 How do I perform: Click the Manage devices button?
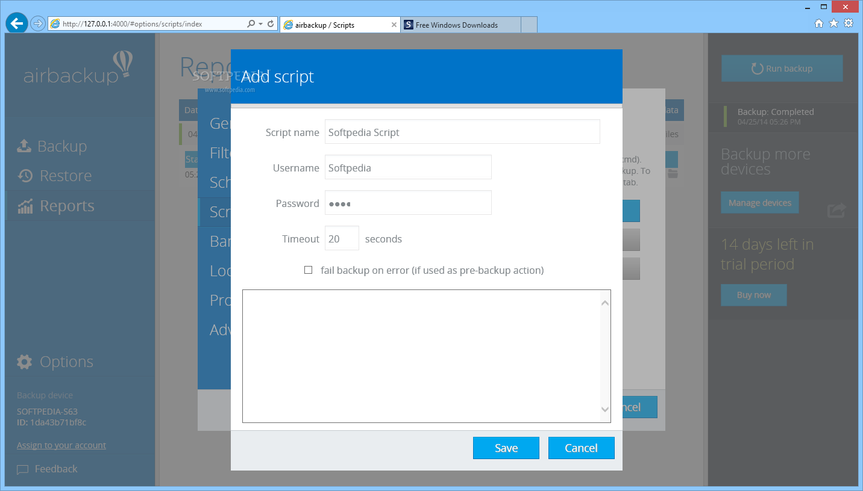[x=759, y=203]
